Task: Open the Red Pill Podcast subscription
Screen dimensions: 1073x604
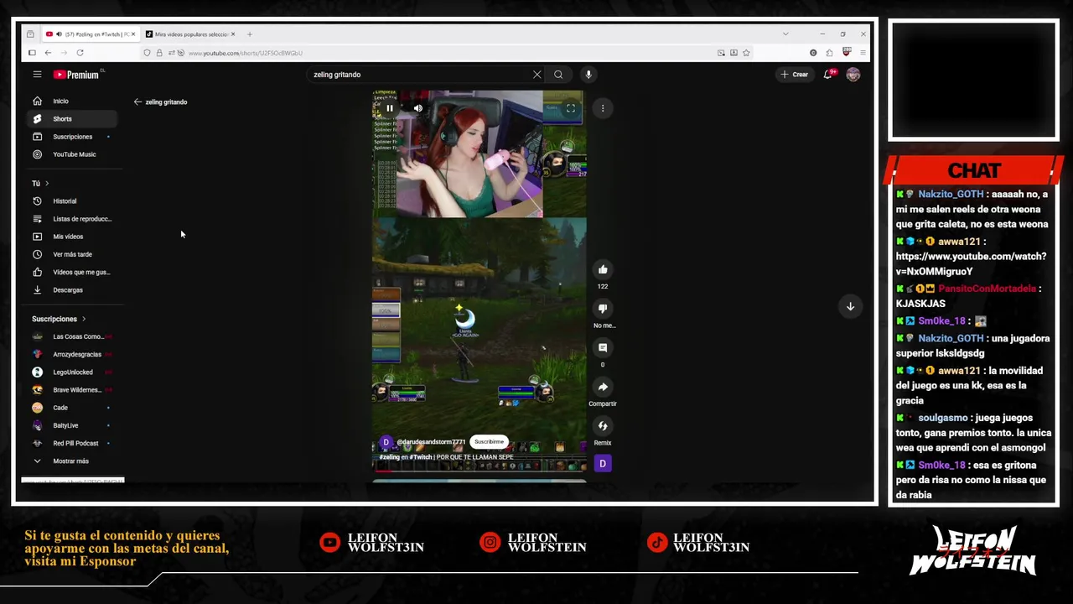Action: (x=74, y=443)
